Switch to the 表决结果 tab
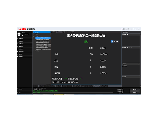 click(x=59, y=32)
